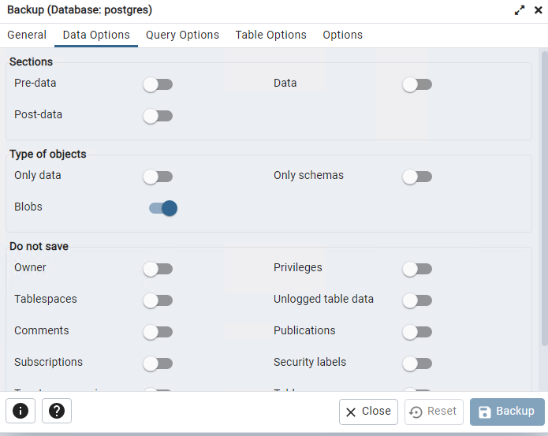Click the Reset button
The width and height of the screenshot is (548, 436).
point(434,412)
